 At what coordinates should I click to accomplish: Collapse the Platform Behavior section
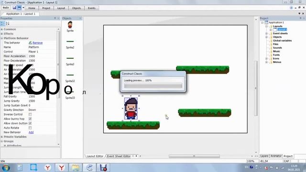[2, 38]
